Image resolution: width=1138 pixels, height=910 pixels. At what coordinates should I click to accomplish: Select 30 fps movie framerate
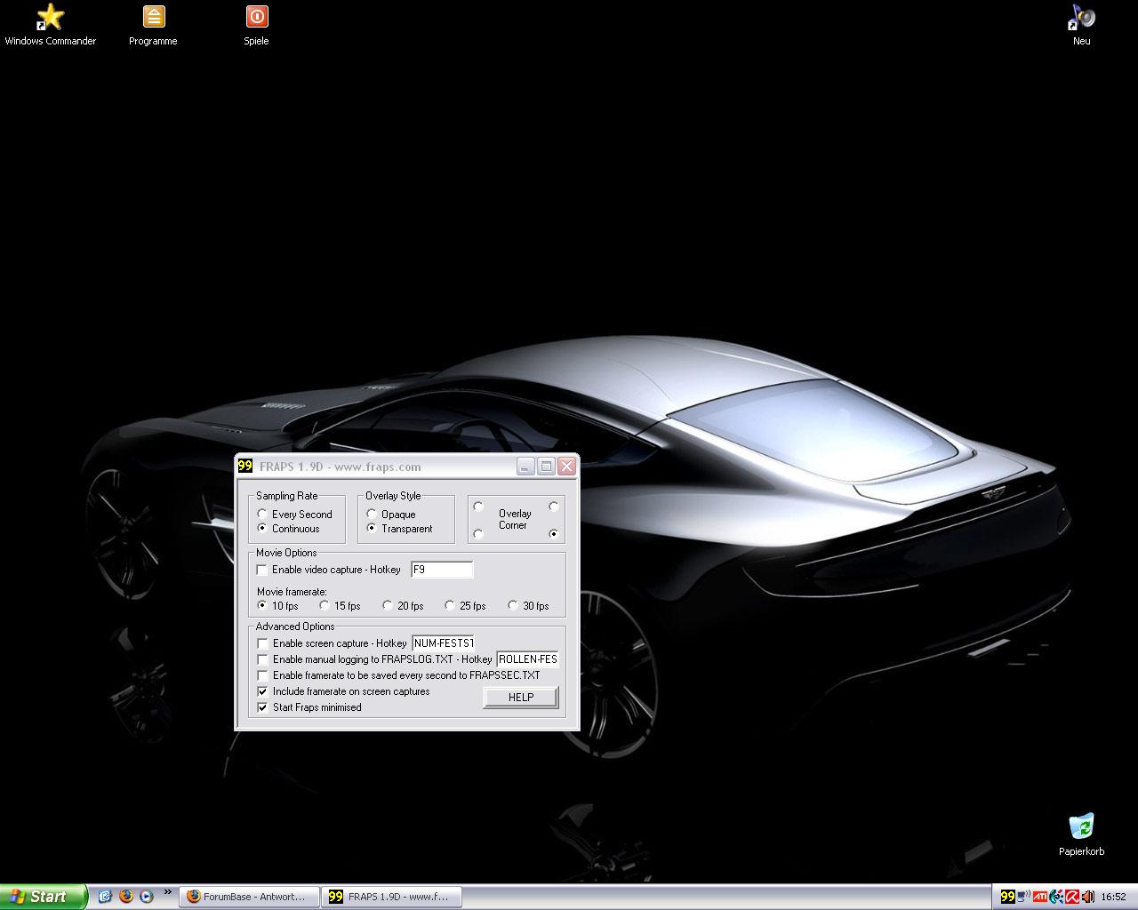click(x=513, y=606)
